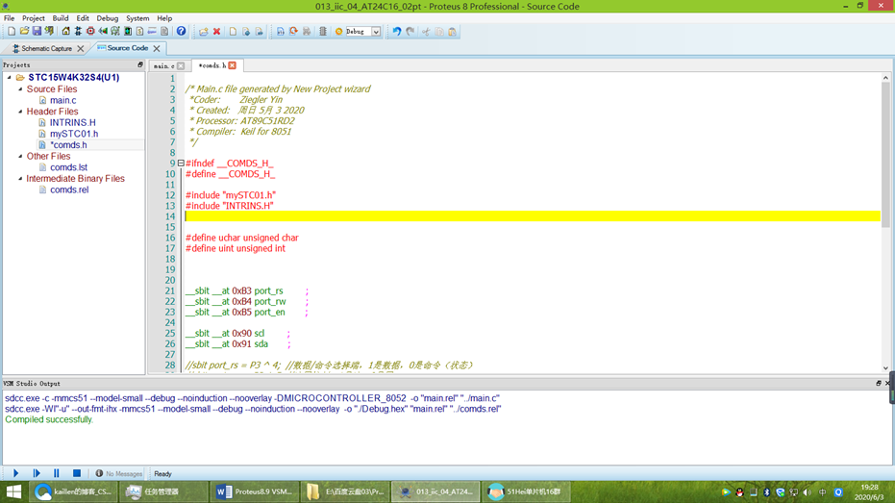The image size is (895, 504).
Task: Rebuild project toolbar icon
Action: (293, 32)
